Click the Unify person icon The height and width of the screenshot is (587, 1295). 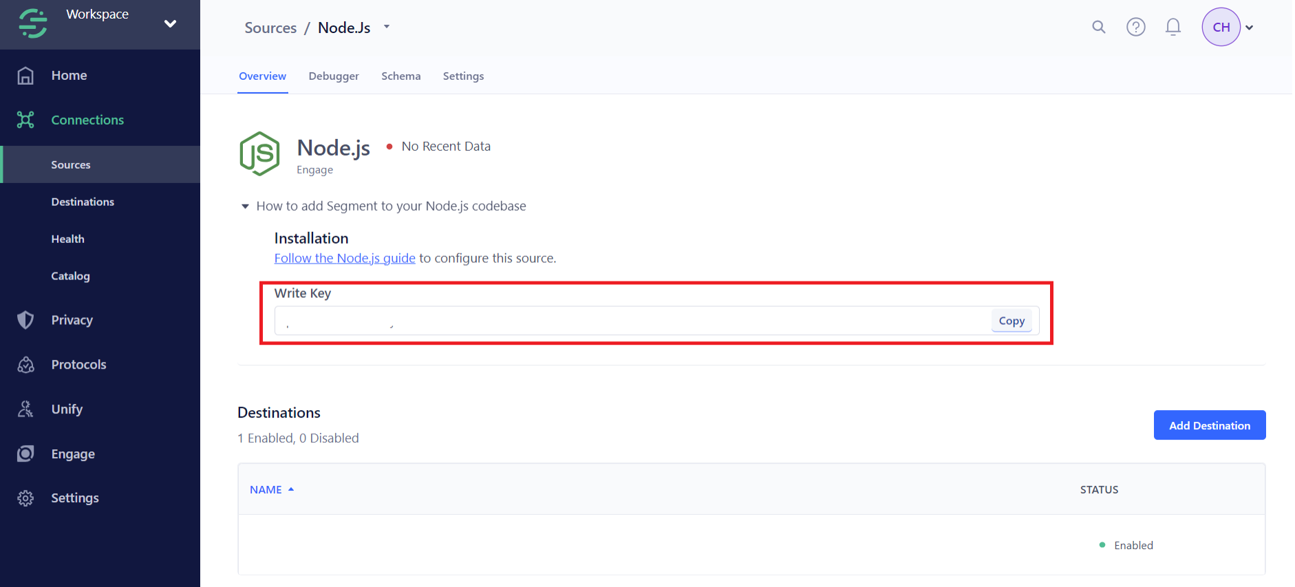click(x=25, y=409)
